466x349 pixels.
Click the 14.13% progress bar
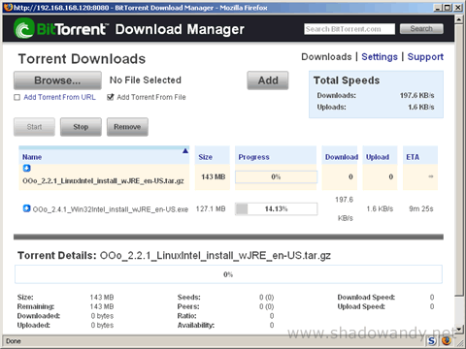pos(276,209)
